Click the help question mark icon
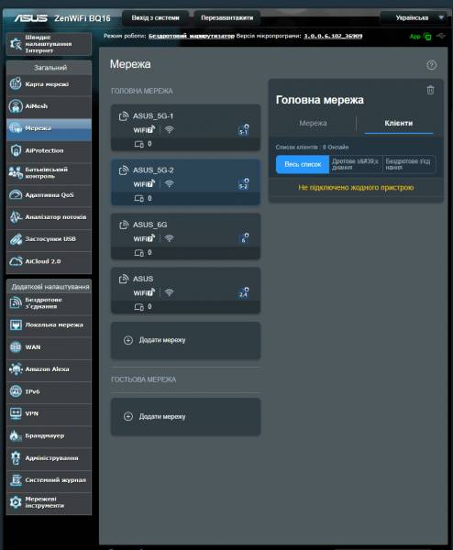453x550 pixels. [x=431, y=65]
